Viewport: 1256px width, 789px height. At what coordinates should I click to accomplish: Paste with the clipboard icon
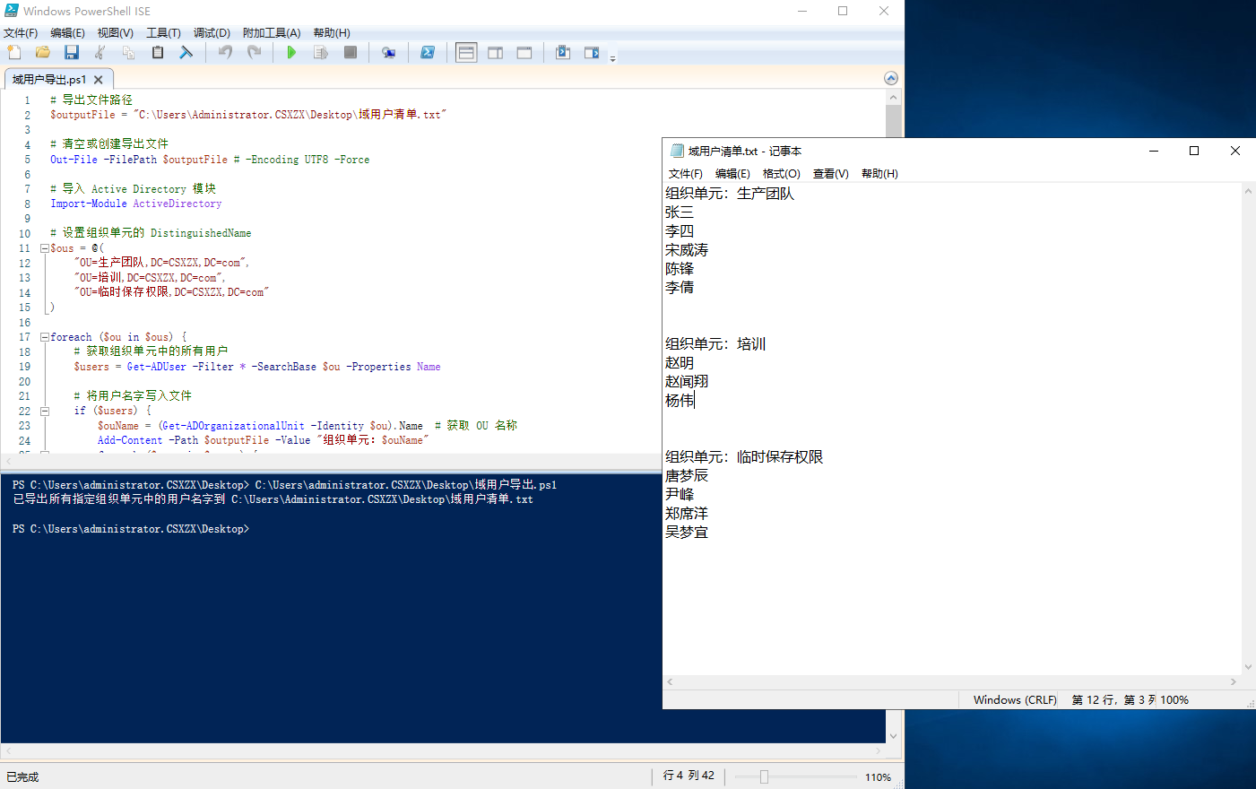158,53
